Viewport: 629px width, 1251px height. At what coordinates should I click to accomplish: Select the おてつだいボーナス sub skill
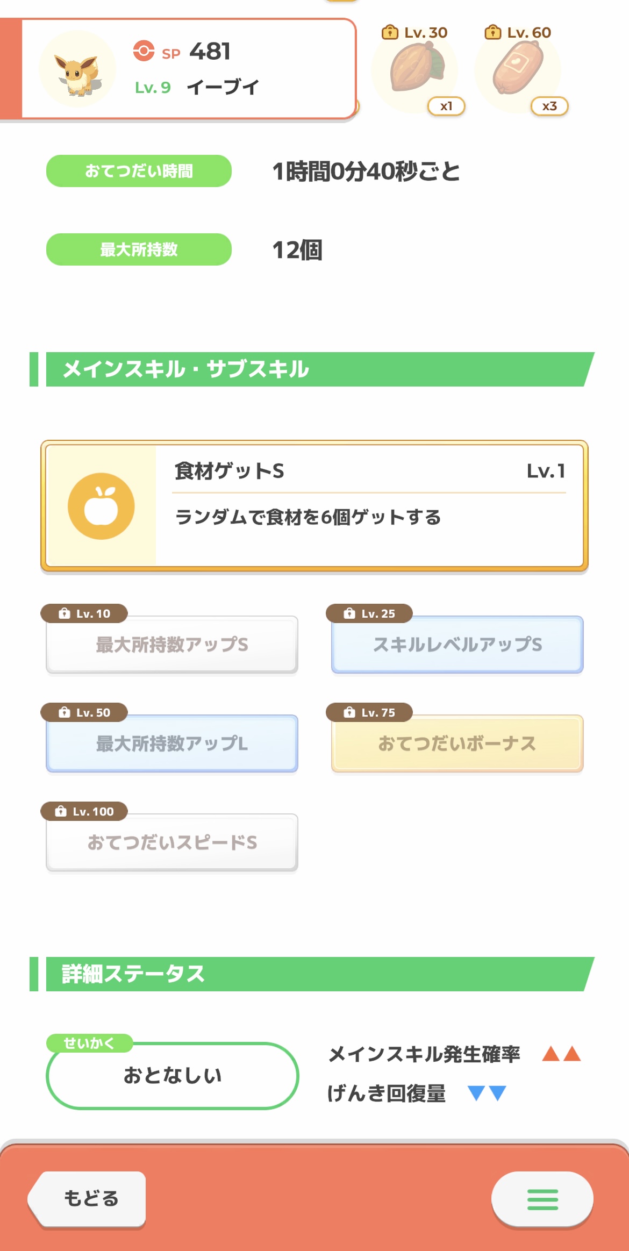point(457,744)
